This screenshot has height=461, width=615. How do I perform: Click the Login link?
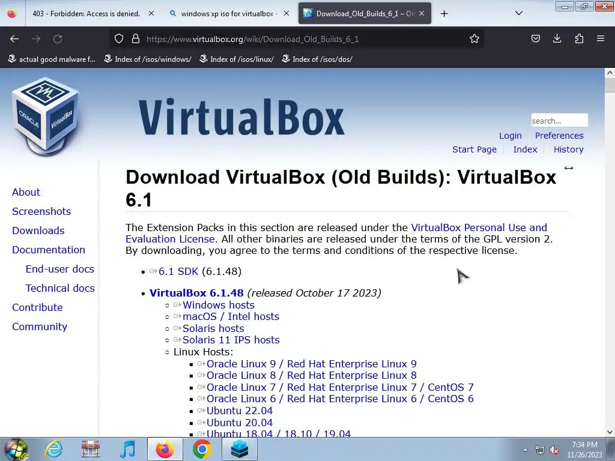pyautogui.click(x=510, y=136)
